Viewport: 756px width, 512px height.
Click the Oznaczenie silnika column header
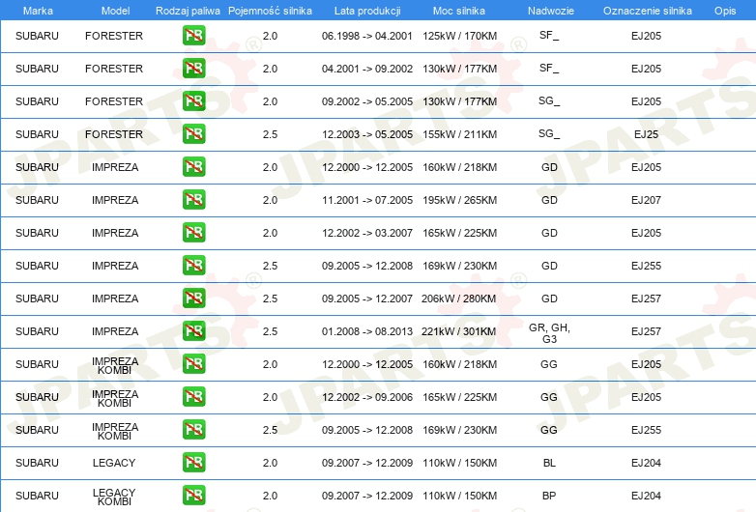point(647,10)
